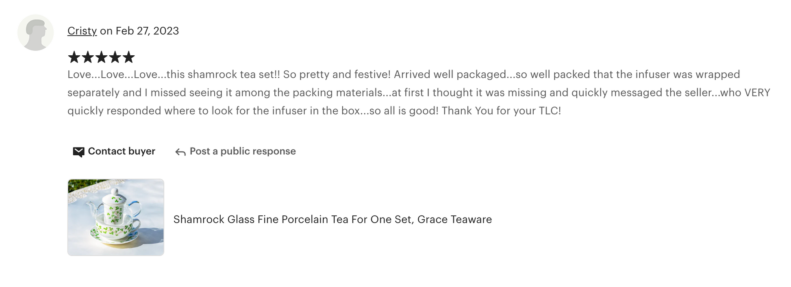Click the Feb 27, 2023 review date
791x287 pixels.
147,31
